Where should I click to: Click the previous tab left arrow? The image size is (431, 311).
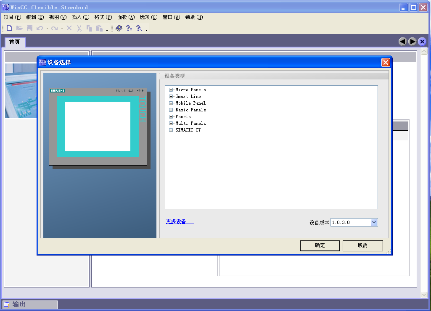coord(402,42)
